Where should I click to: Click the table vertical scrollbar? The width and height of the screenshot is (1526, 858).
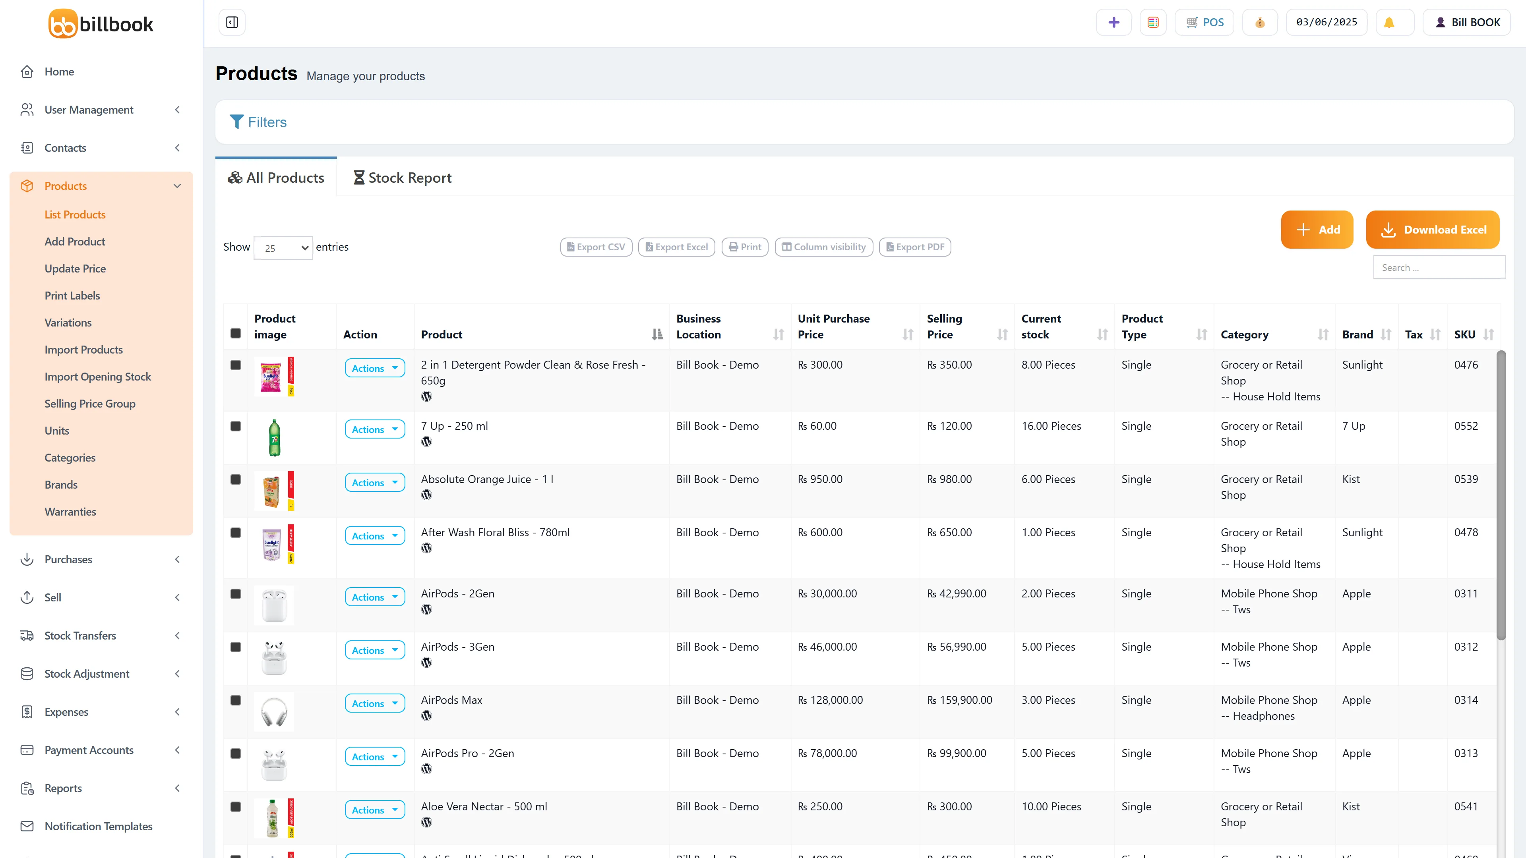pyautogui.click(x=1501, y=495)
